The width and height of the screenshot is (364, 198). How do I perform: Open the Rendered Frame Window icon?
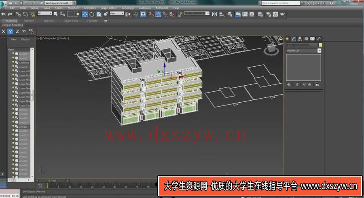tap(275, 15)
